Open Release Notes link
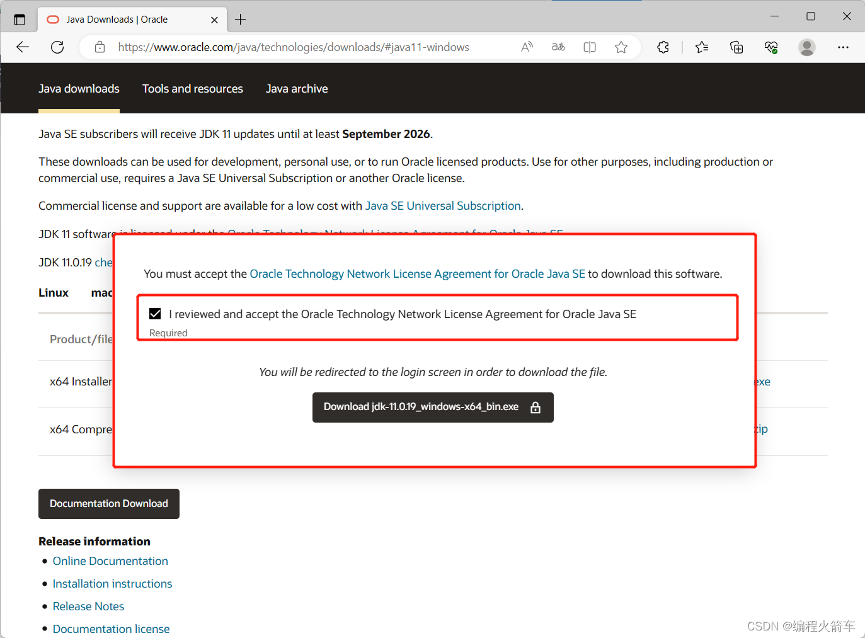Image resolution: width=865 pixels, height=638 pixels. tap(88, 607)
